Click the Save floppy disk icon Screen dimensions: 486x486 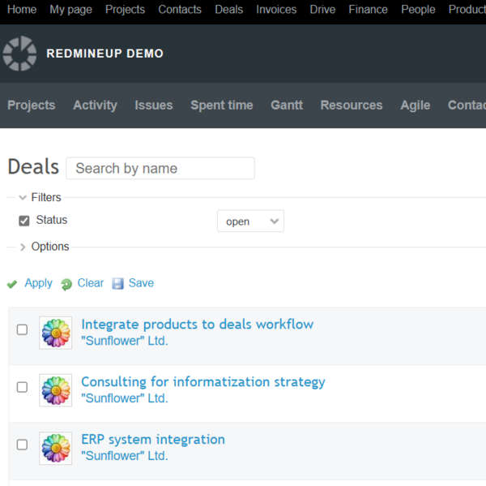click(118, 284)
